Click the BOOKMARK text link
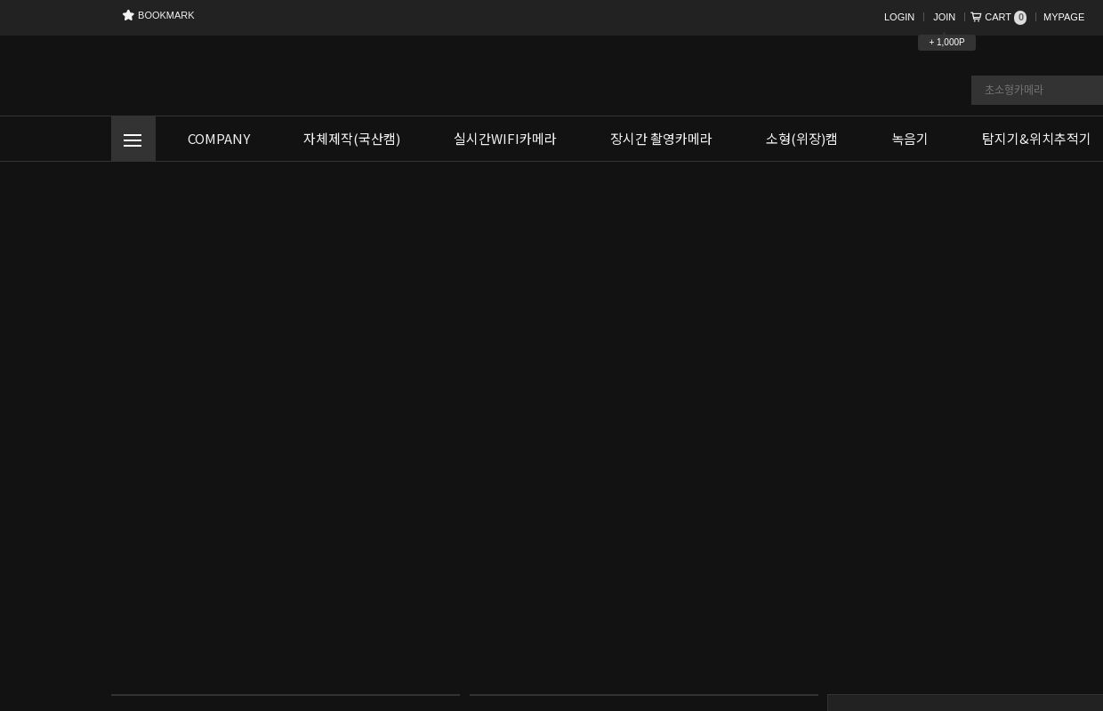The width and height of the screenshot is (1103, 711). click(x=165, y=15)
